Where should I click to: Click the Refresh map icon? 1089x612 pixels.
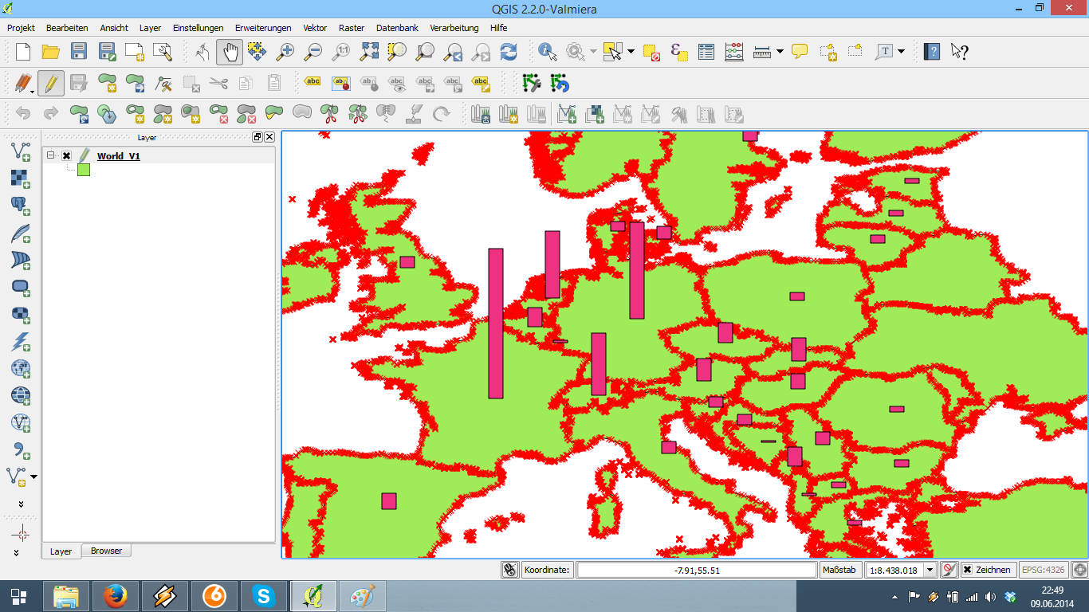point(508,52)
